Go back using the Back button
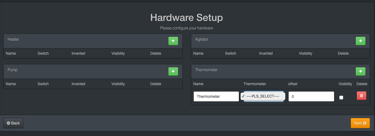Viewport: 375px width, 136px height. pos(13,123)
